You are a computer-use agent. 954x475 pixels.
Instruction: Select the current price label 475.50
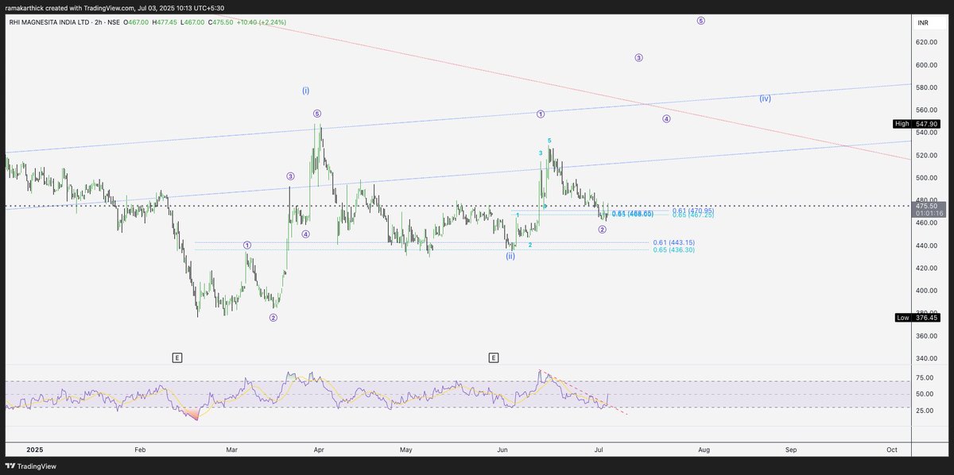point(928,206)
